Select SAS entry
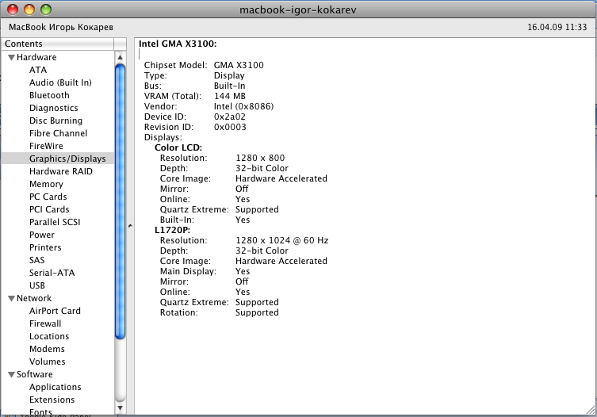The image size is (597, 417). (37, 260)
